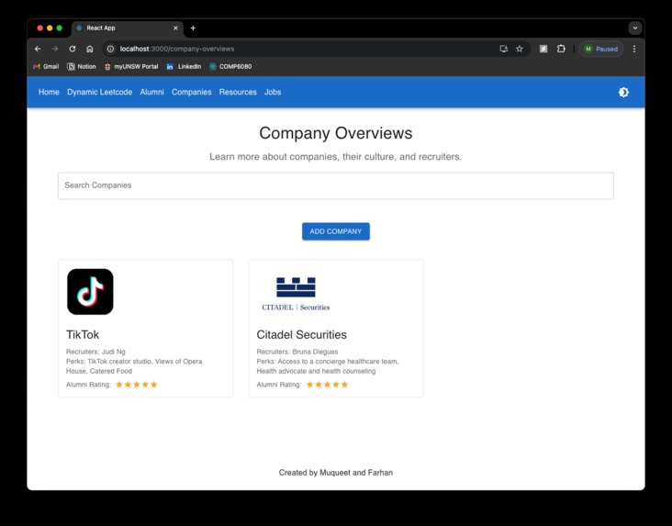672x526 pixels.
Task: Open Notion bookmark
Action: (x=82, y=66)
